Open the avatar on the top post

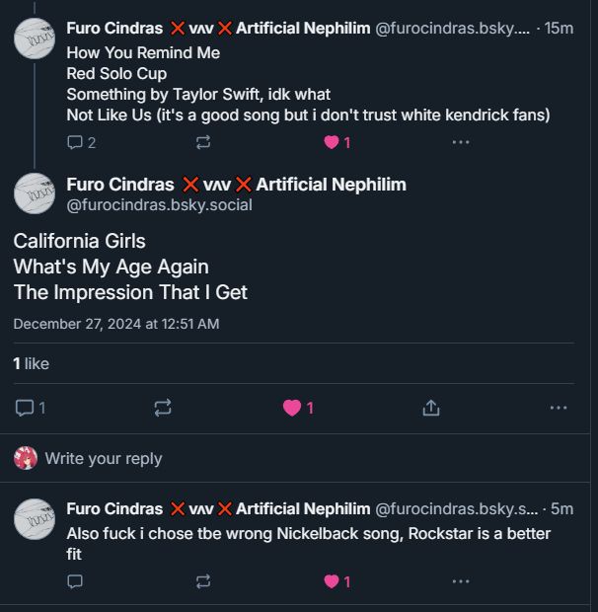(x=35, y=38)
